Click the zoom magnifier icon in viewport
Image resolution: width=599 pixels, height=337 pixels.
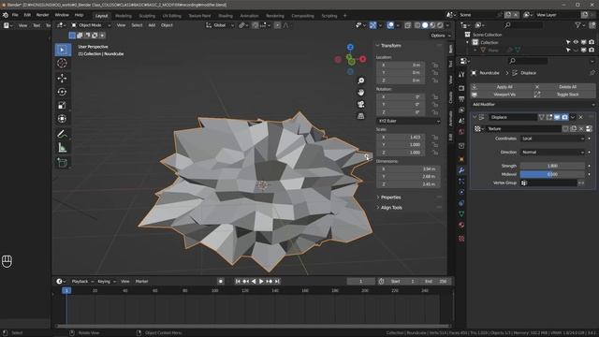tap(361, 81)
